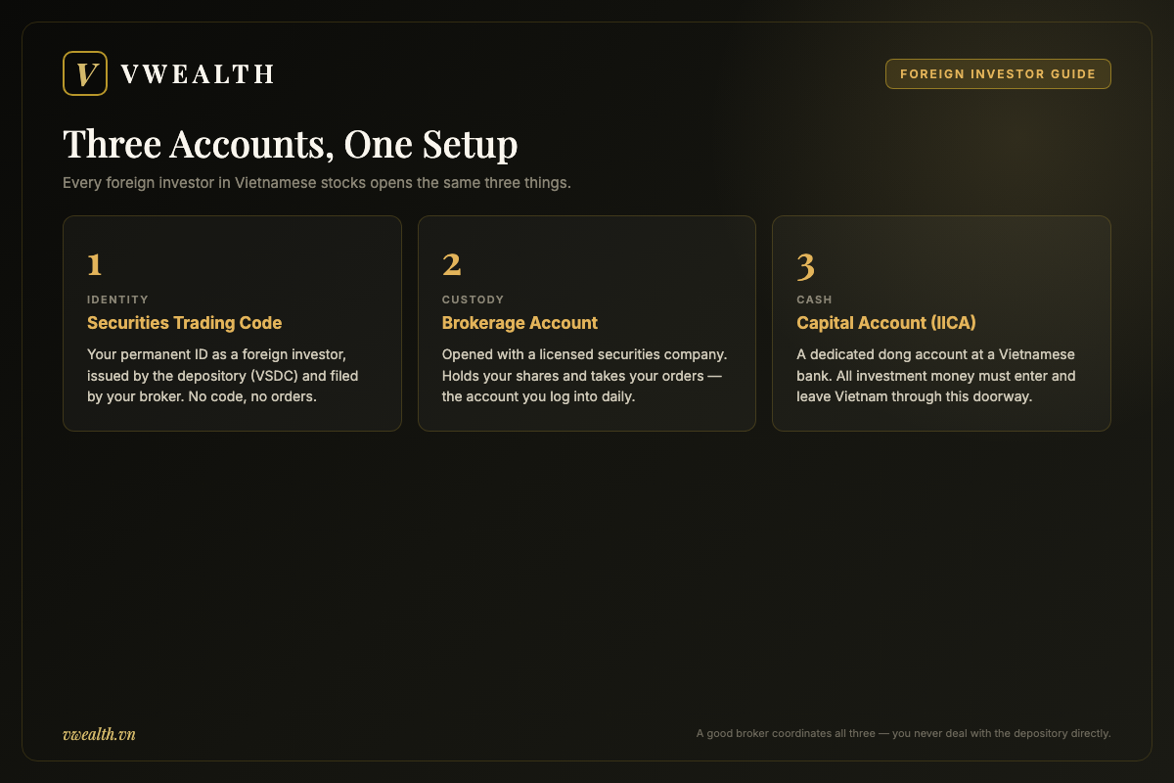Viewport: 1174px width, 783px height.
Task: Click the subtitle about every foreign investor
Action: tap(317, 183)
